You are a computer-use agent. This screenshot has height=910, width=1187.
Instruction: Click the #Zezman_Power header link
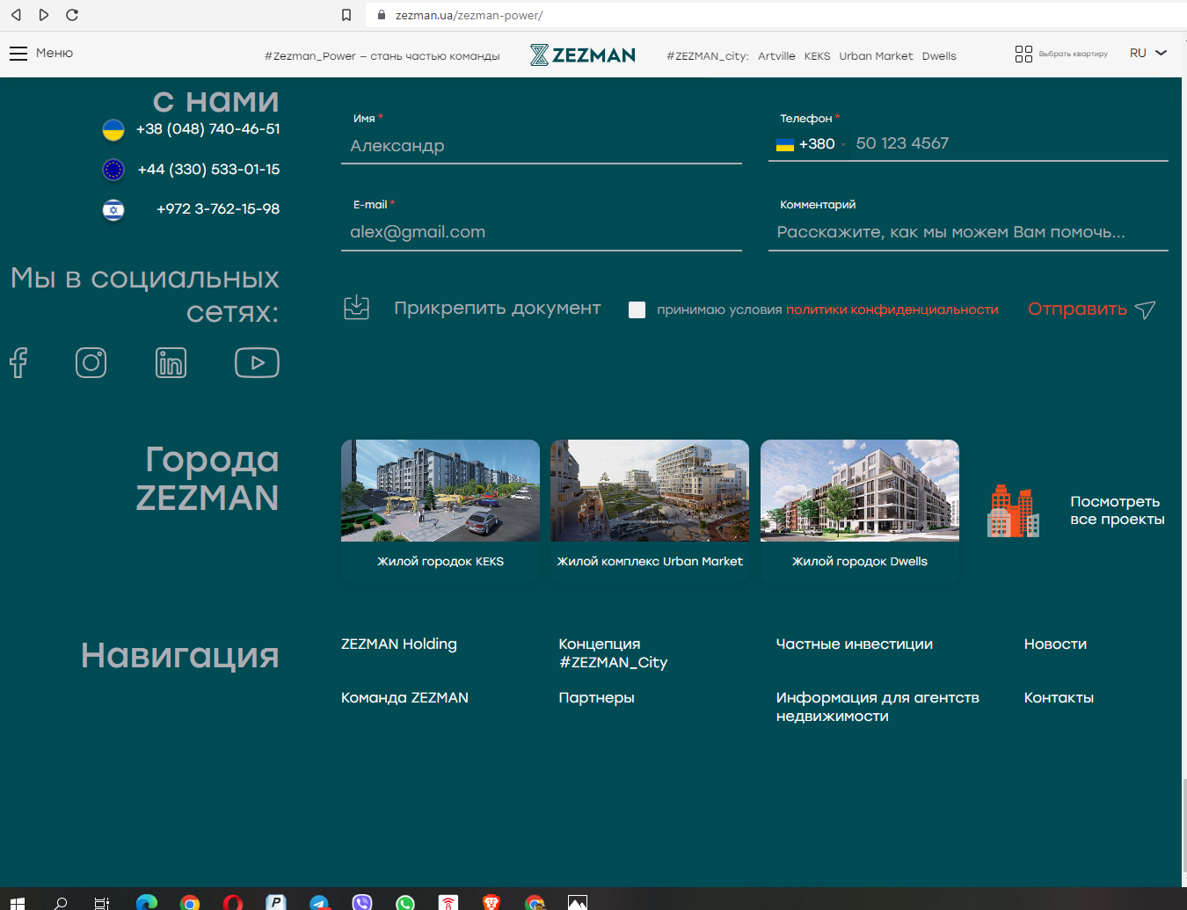pyautogui.click(x=382, y=56)
